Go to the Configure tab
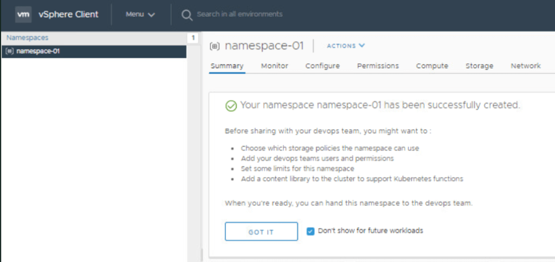The width and height of the screenshot is (555, 262). (x=322, y=66)
